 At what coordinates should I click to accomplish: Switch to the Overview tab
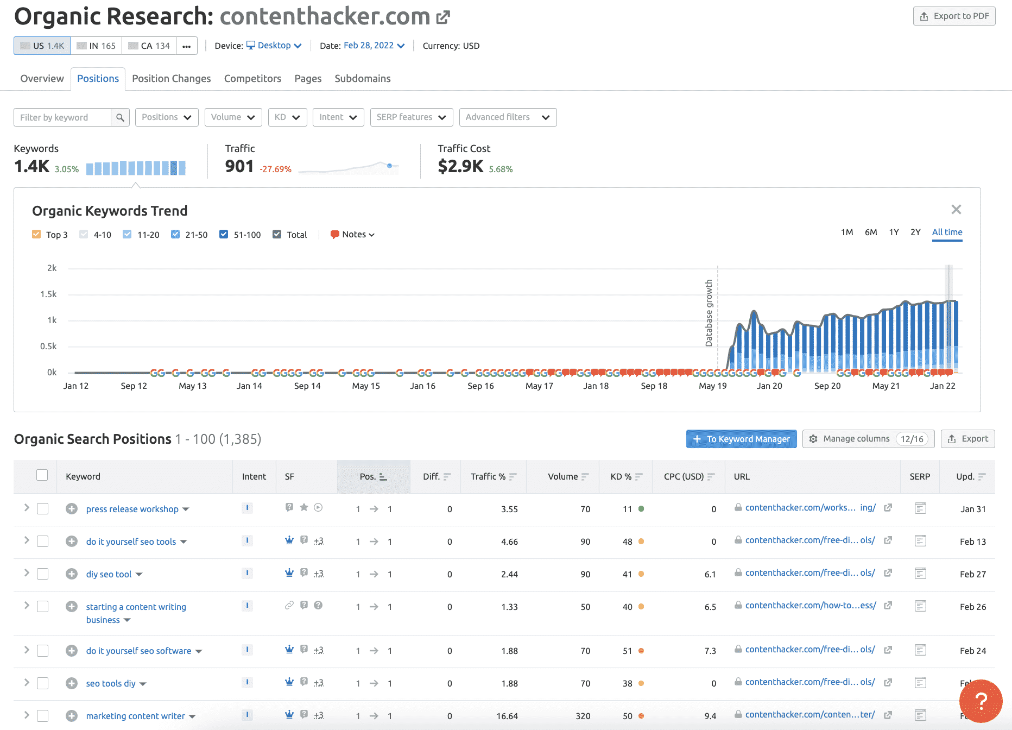[42, 79]
